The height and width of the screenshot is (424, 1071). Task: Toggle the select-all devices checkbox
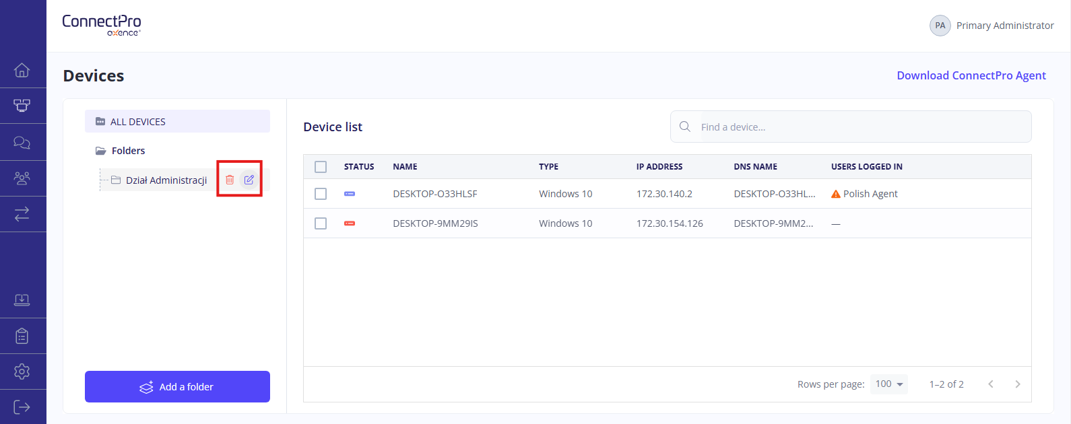point(321,167)
